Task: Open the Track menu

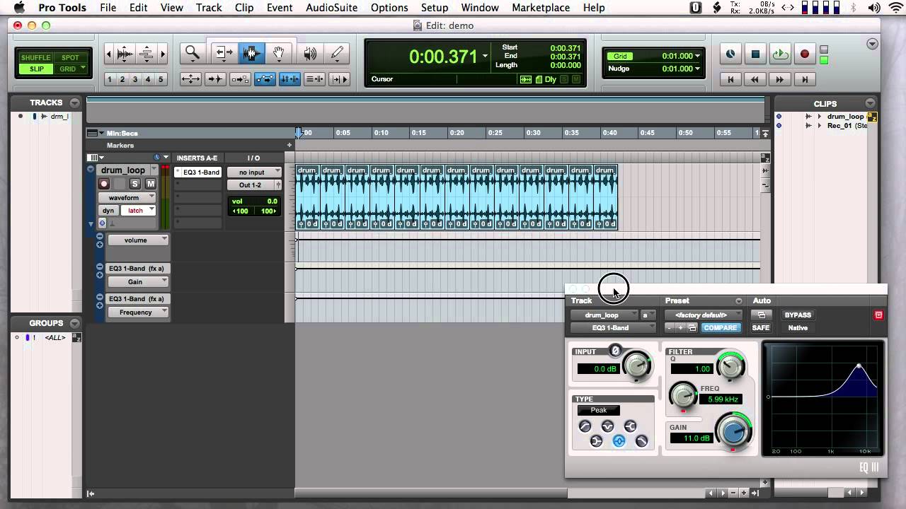Action: point(208,8)
